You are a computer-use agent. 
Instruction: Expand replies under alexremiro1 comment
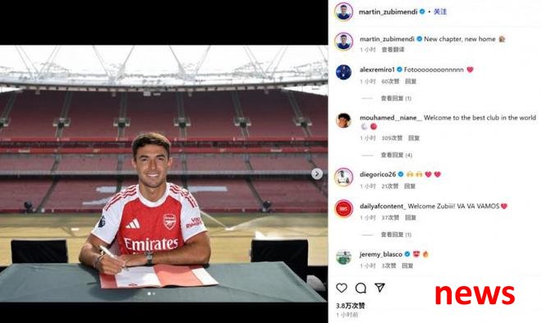[396, 98]
